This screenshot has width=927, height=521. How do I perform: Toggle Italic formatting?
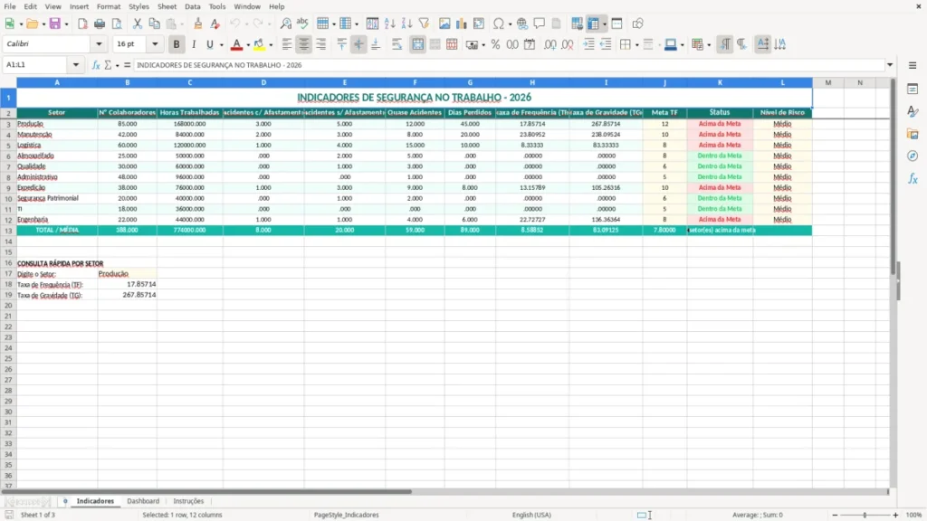tap(194, 44)
